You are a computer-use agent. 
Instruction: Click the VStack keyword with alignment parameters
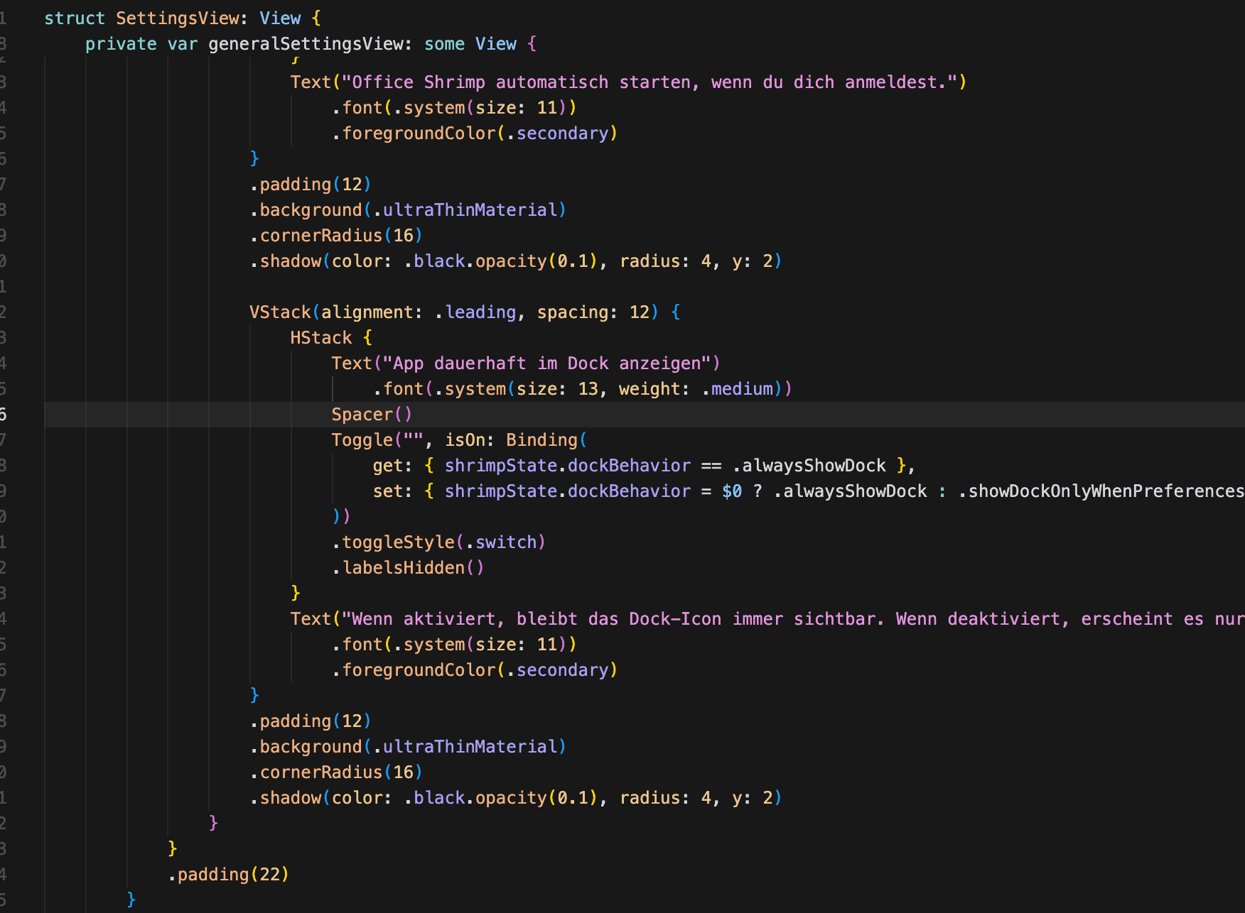click(x=280, y=312)
